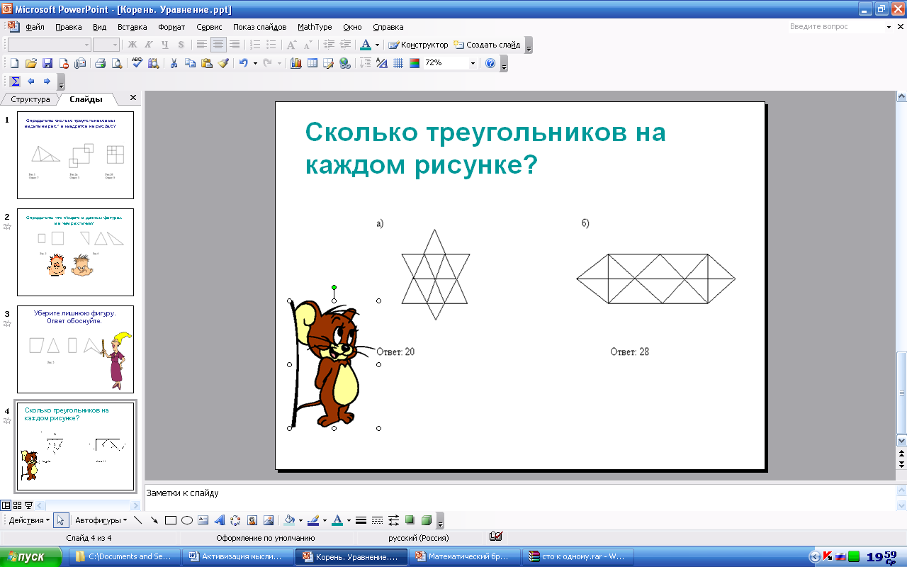Insert a text box from the drawing toolbar
The width and height of the screenshot is (907, 567).
203,520
